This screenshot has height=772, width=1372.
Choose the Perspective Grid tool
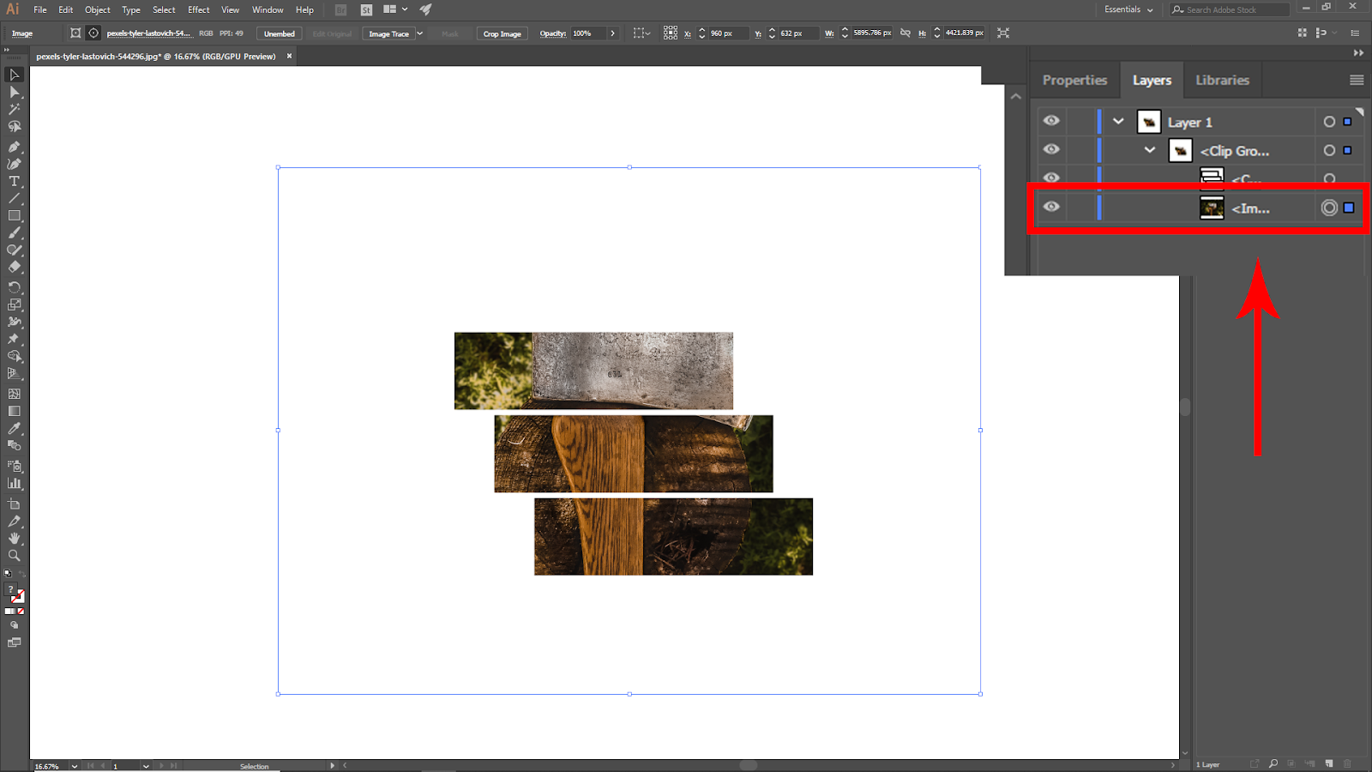[15, 373]
